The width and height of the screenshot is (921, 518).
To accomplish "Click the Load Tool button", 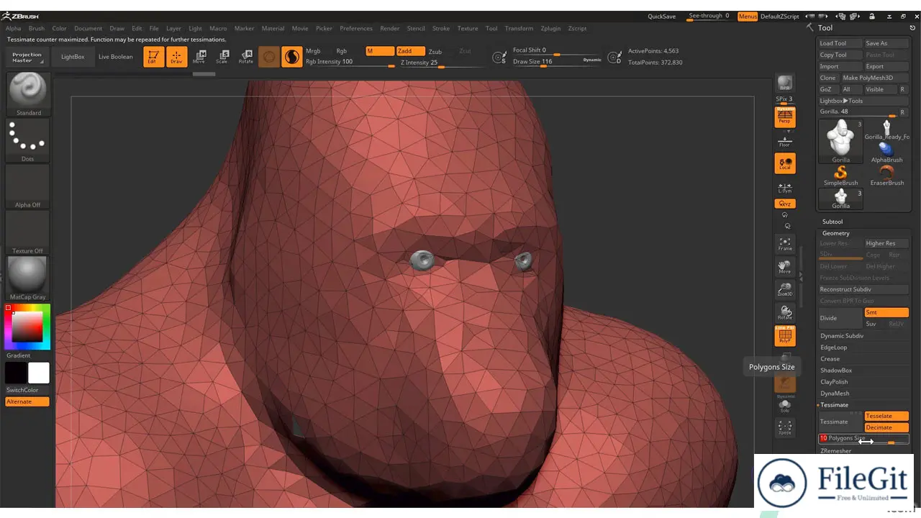I will 840,43.
